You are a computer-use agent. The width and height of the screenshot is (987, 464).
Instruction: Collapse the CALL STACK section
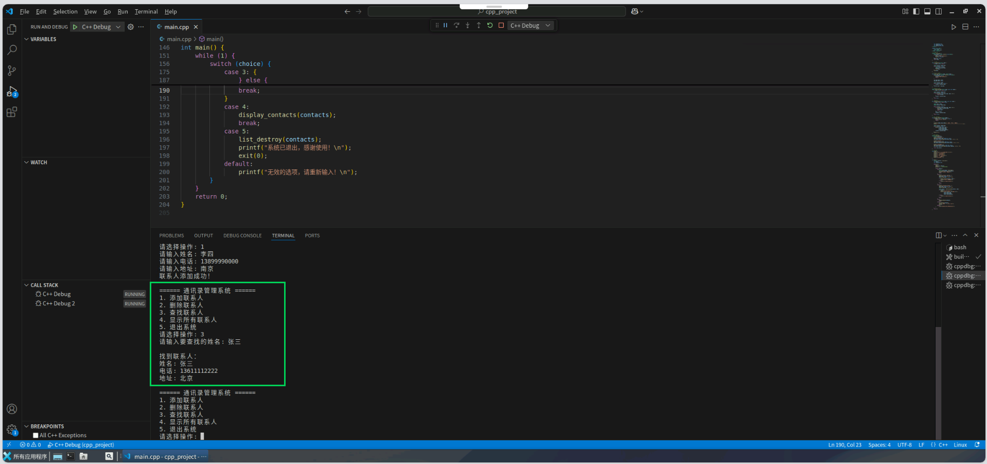tap(44, 285)
